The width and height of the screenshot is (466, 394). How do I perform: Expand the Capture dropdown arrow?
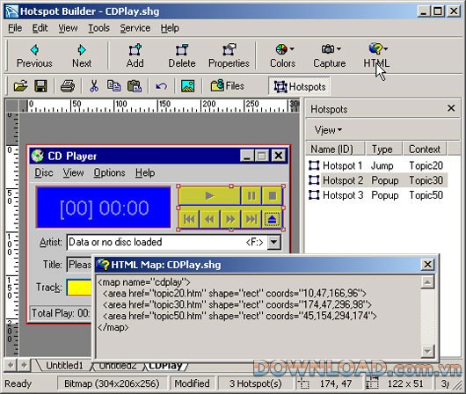(339, 48)
